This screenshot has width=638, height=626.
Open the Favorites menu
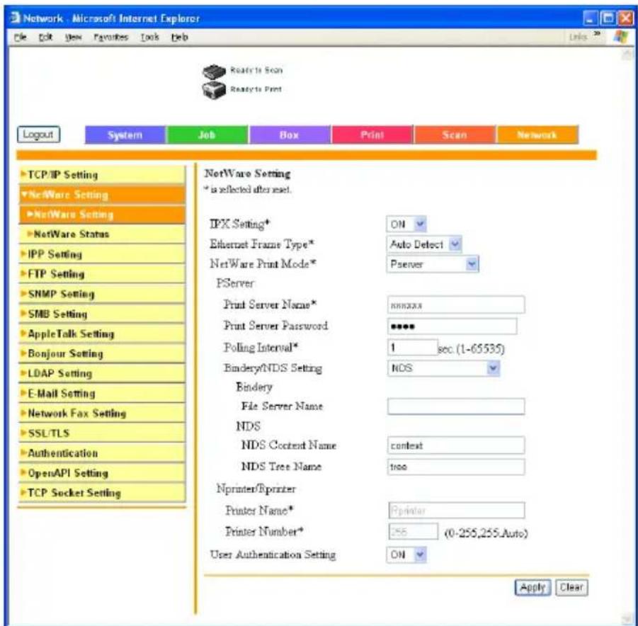click(110, 37)
